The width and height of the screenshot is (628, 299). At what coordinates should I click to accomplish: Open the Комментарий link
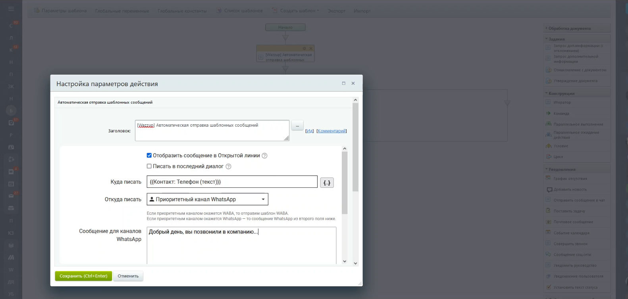[331, 131]
